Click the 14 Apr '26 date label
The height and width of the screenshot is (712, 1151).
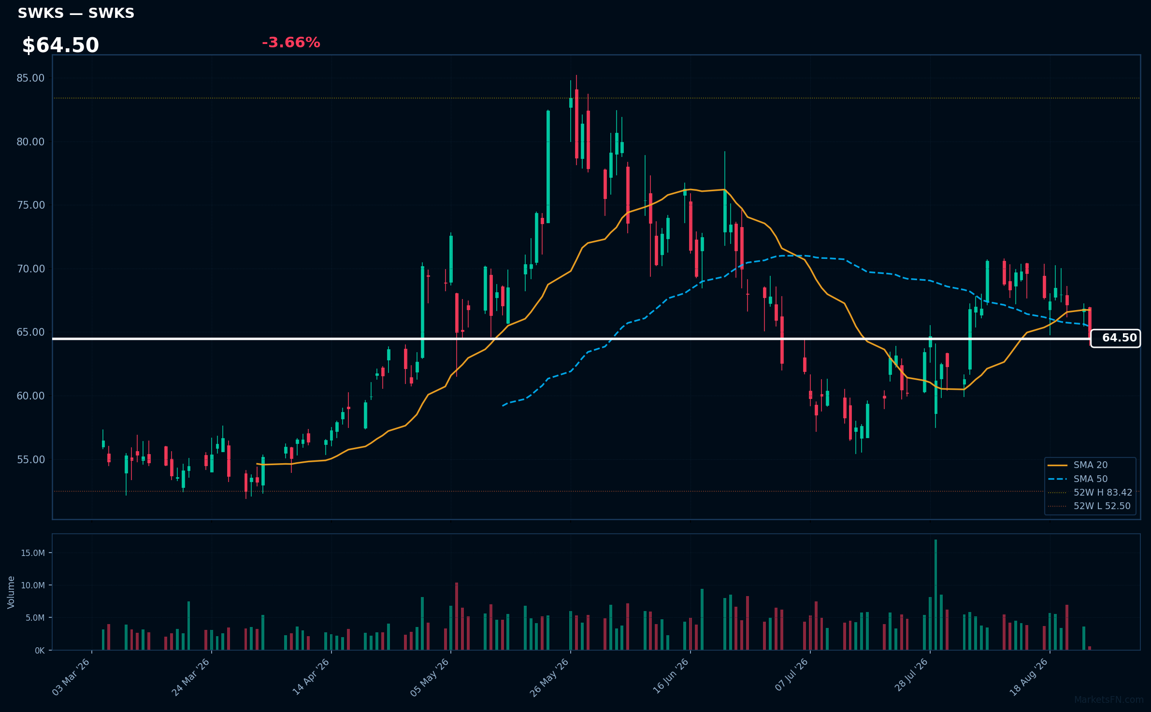coord(311,677)
